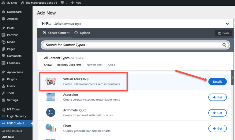Click the Accordion content type icon
The image size is (235, 140).
tap(50, 97)
